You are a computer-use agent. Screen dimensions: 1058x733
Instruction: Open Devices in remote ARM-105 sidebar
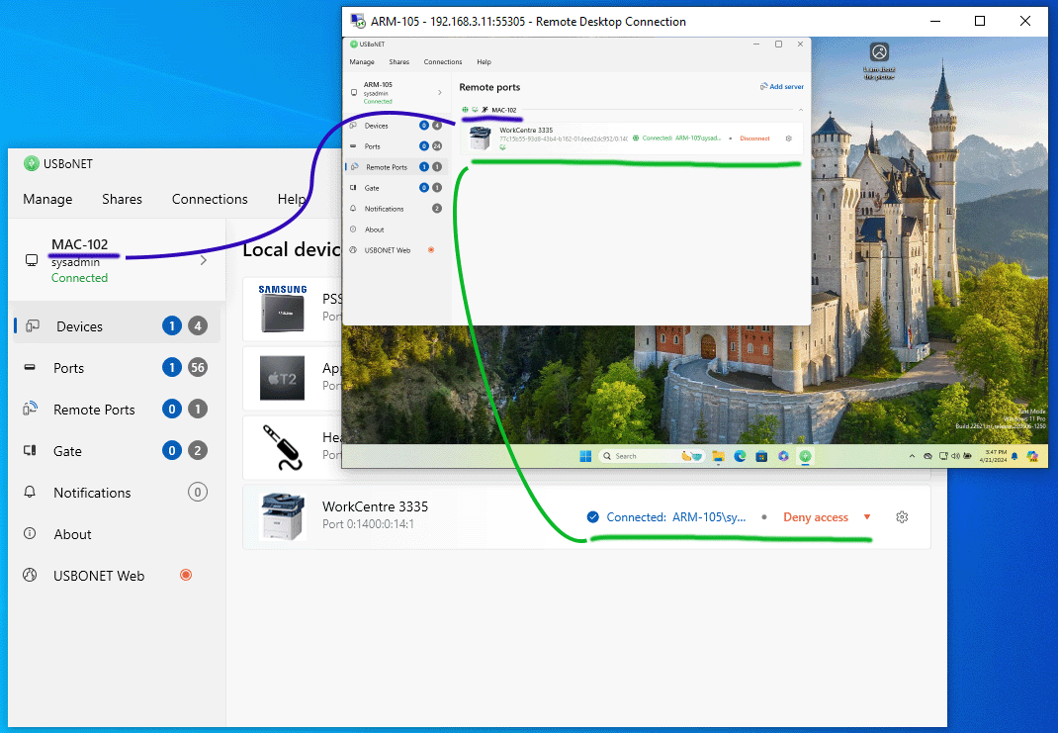coord(397,126)
